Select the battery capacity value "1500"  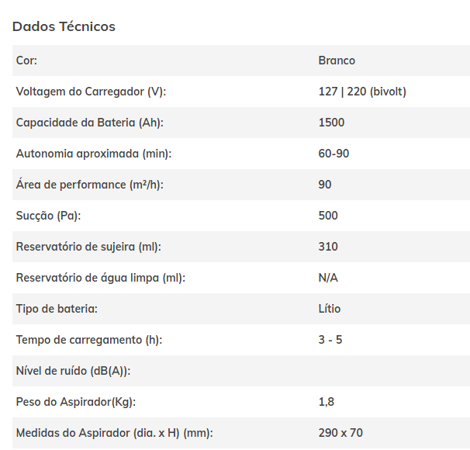[x=331, y=123]
